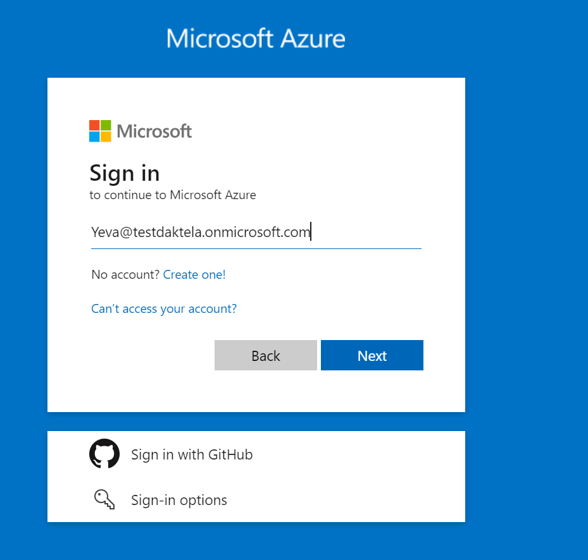Click the blue square in Microsoft logo
This screenshot has width=588, height=560.
point(94,137)
